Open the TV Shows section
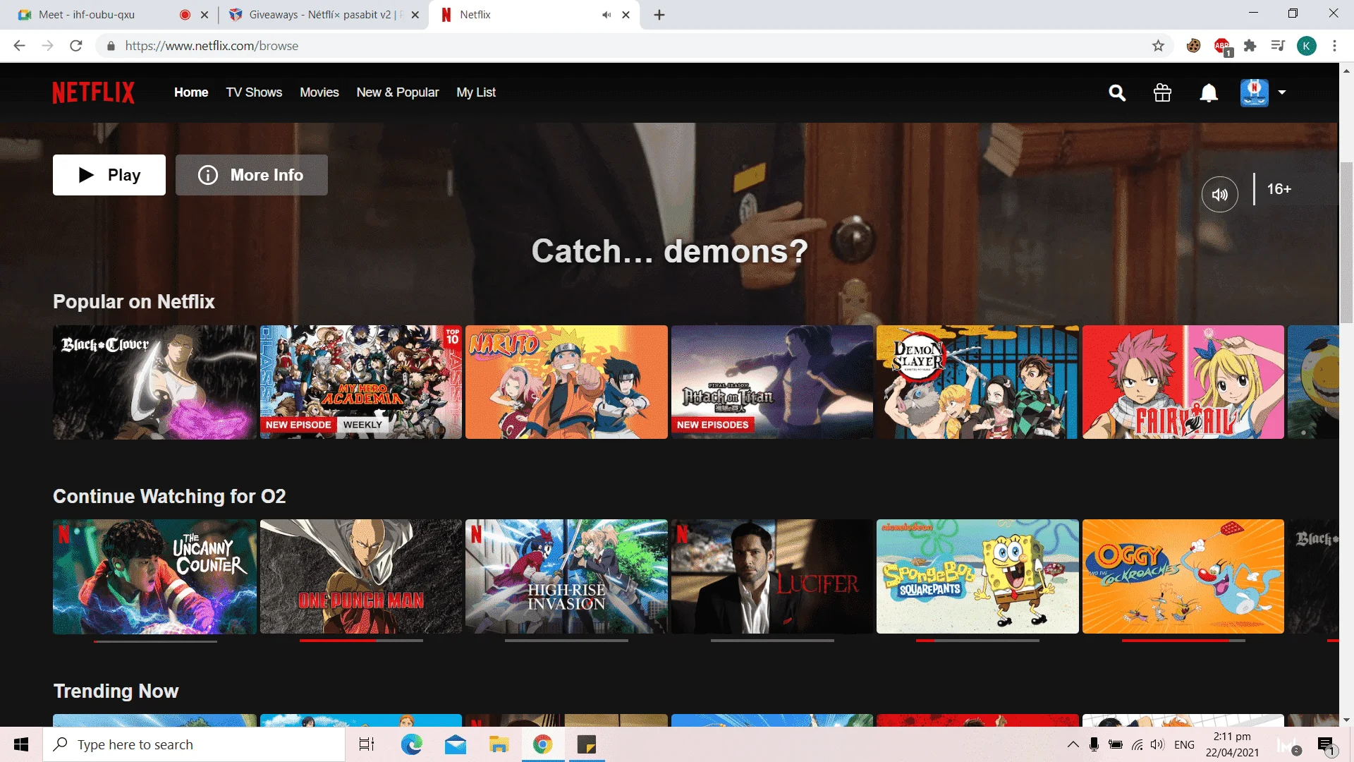The height and width of the screenshot is (762, 1354). (254, 92)
